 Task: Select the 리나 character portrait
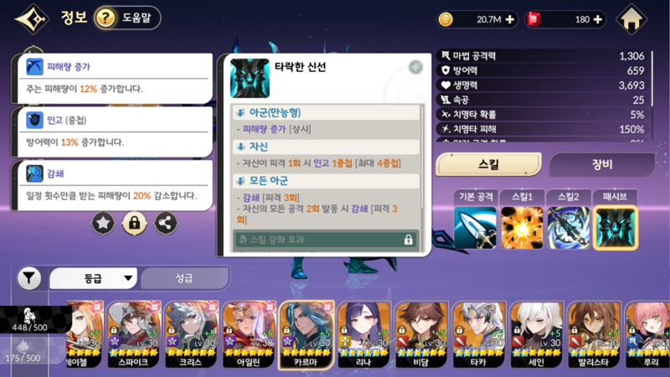[364, 334]
